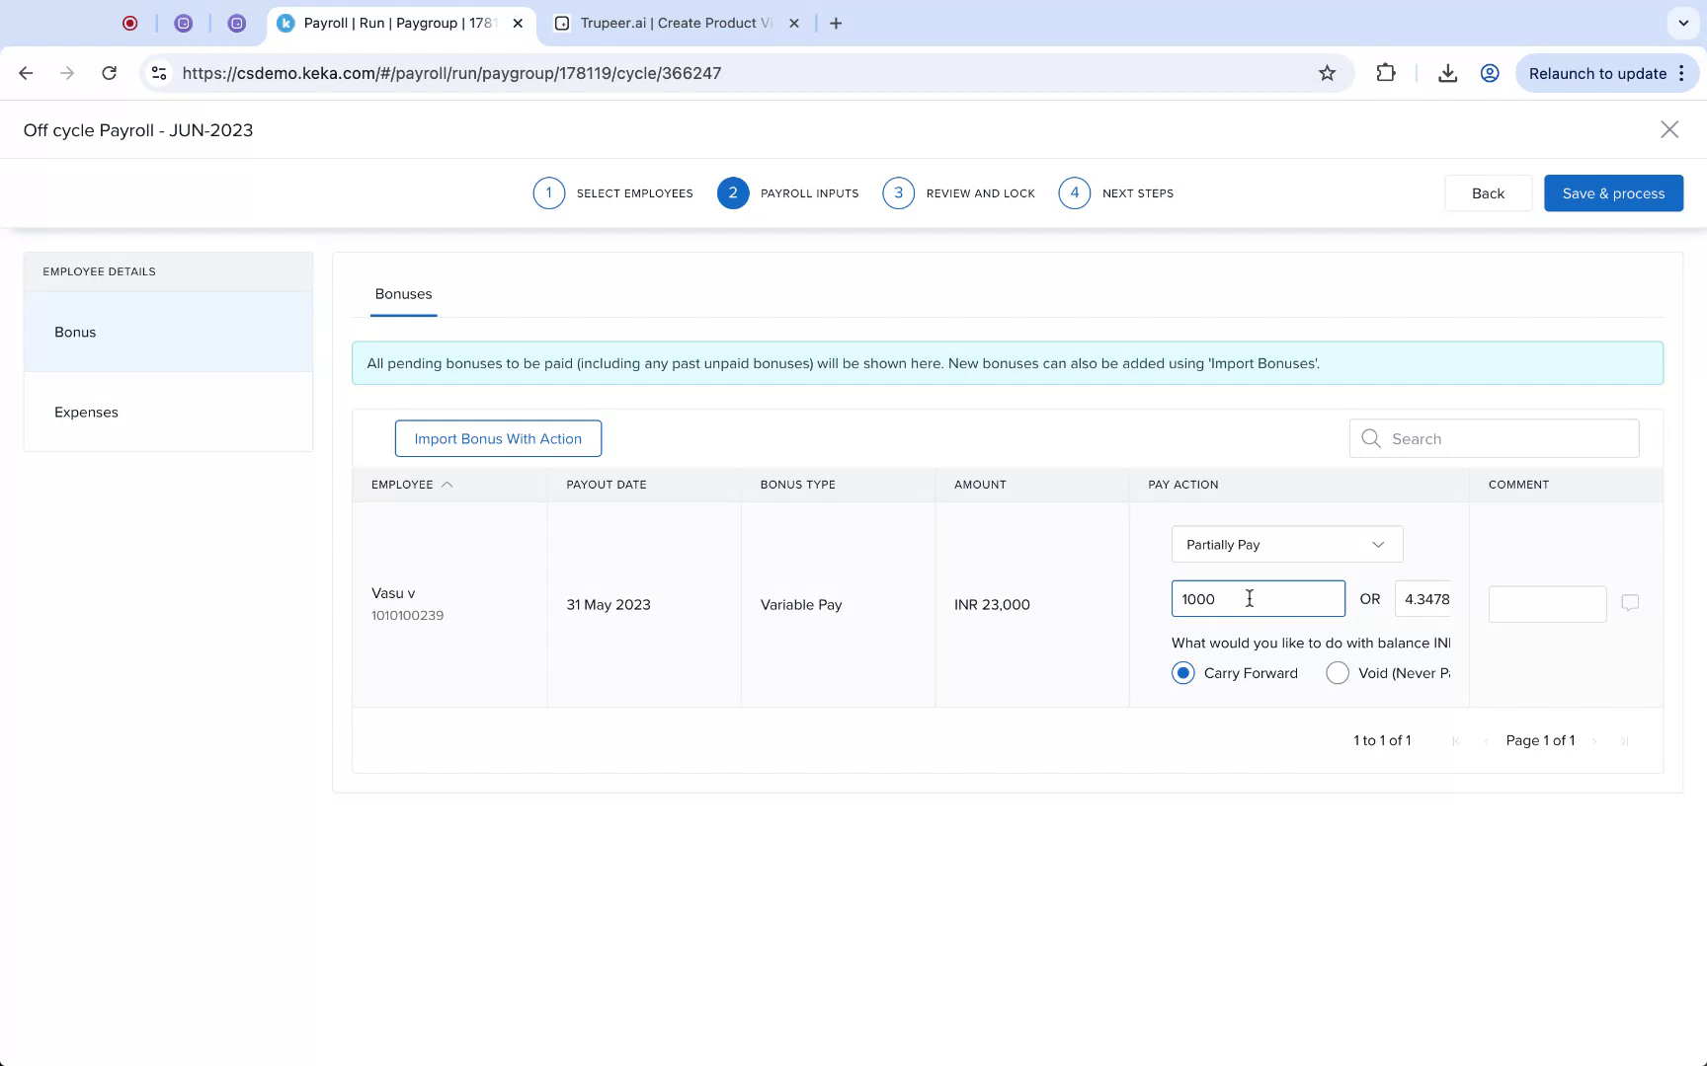
Task: Click the profile icon in browser toolbar
Action: pyautogui.click(x=1490, y=72)
